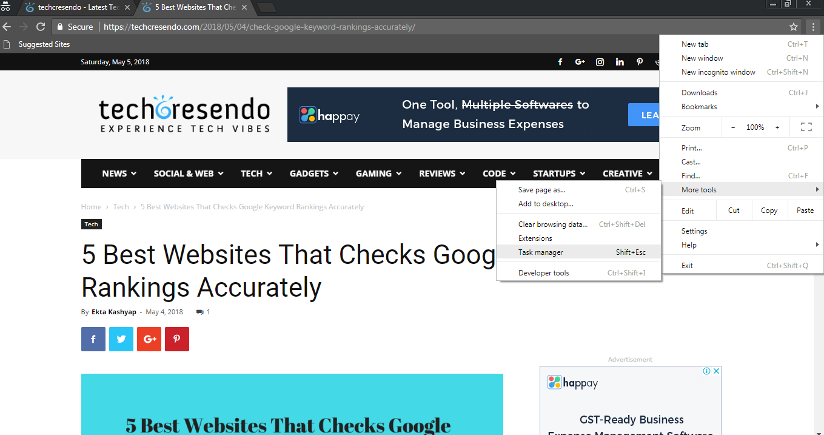Click the Paste button in Edit row

click(805, 211)
